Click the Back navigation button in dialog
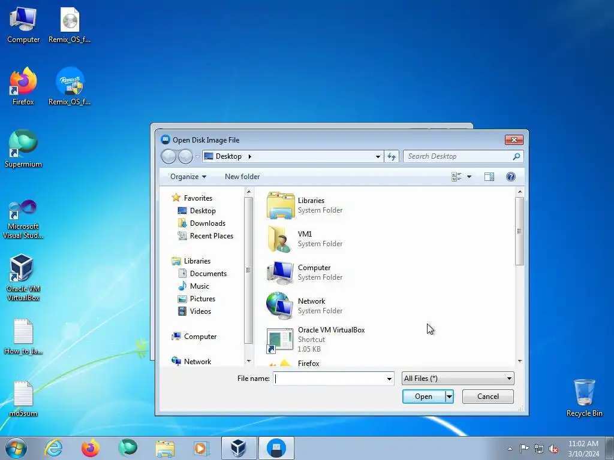This screenshot has width=614, height=460. tap(168, 156)
